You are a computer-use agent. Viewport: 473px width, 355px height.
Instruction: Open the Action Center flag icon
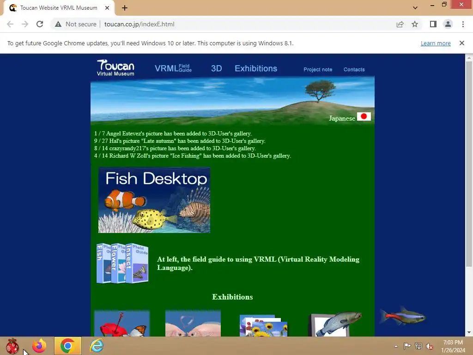(407, 346)
